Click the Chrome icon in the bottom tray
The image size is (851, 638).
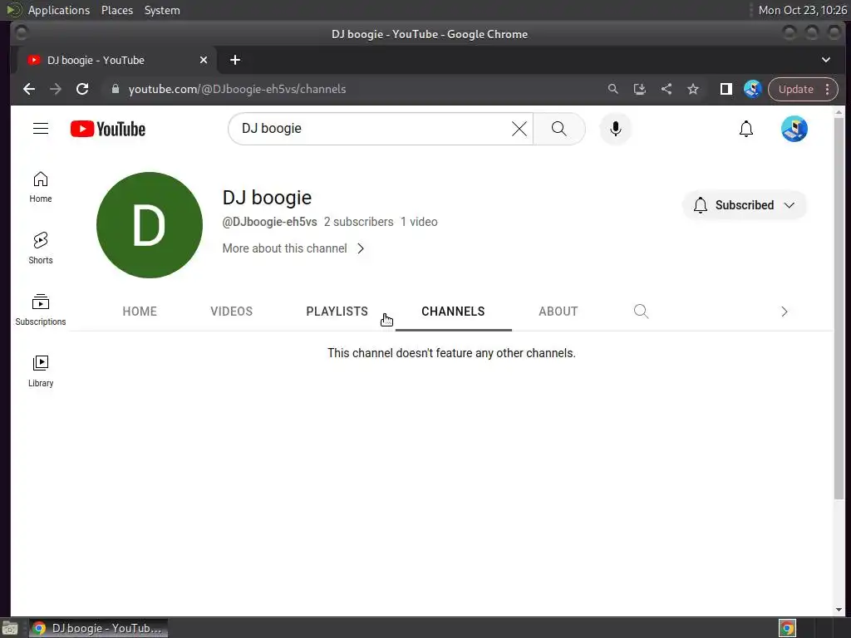tap(787, 628)
